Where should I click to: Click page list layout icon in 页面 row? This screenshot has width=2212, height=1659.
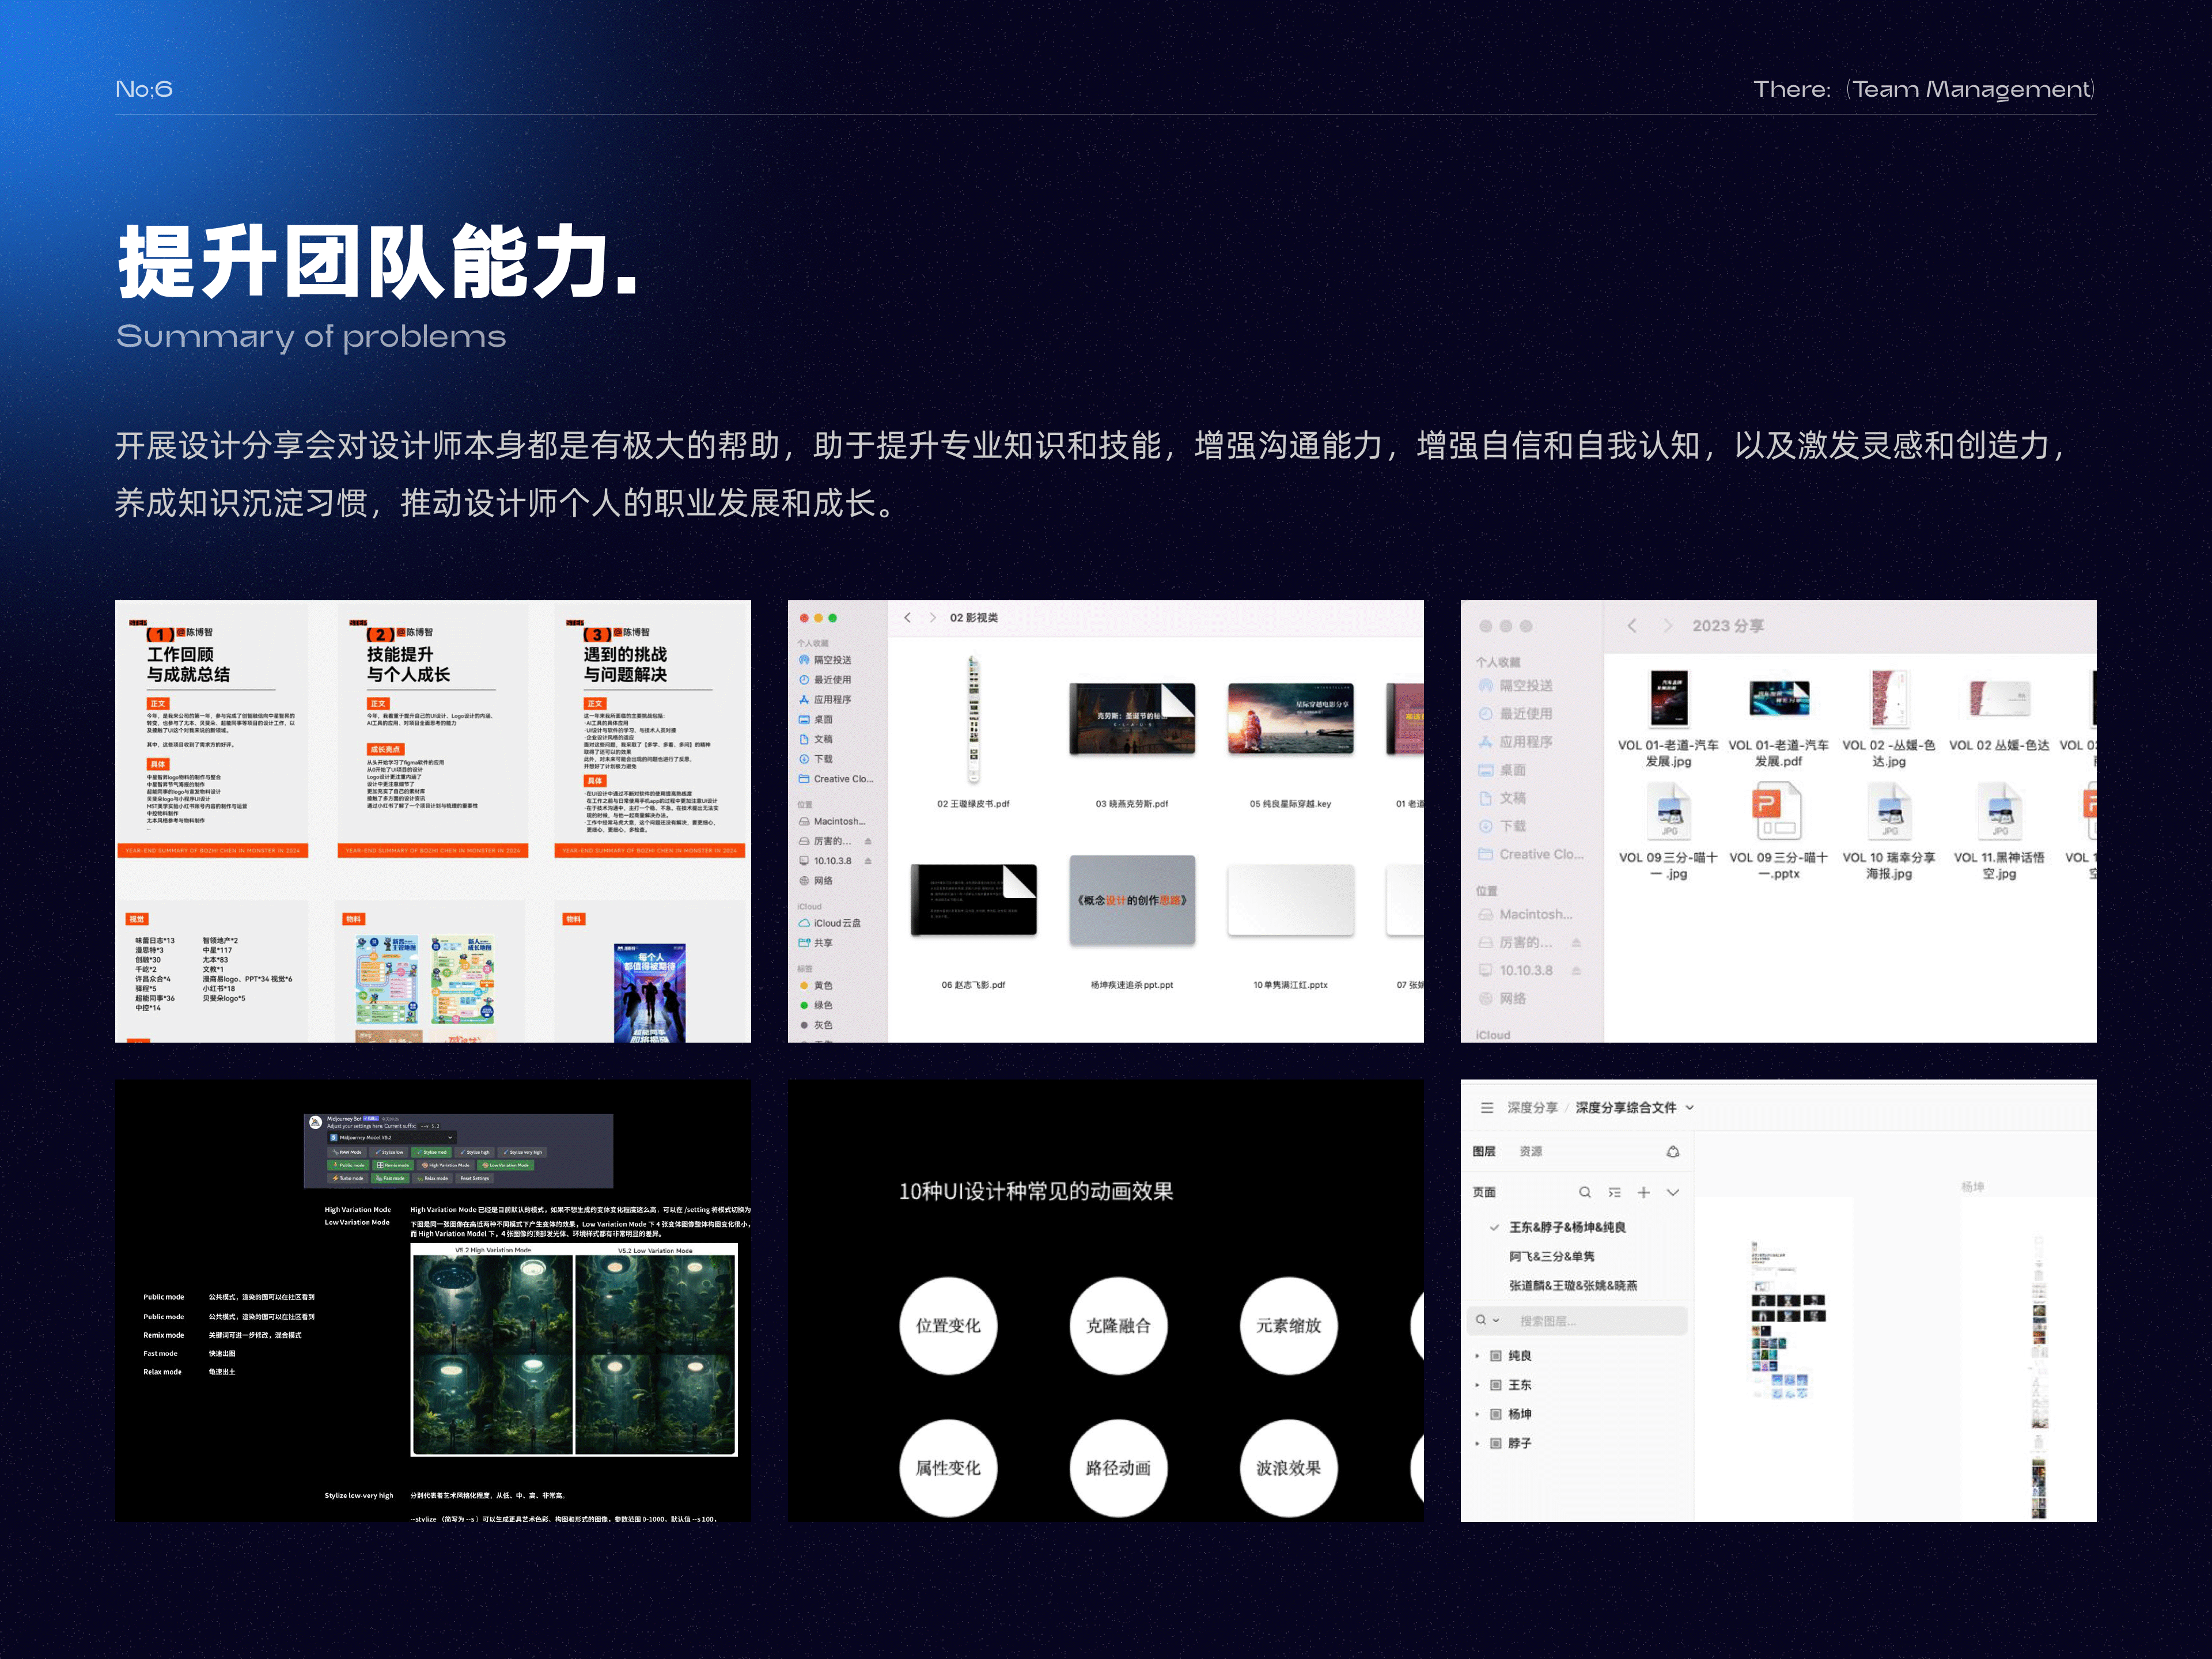tap(1614, 1192)
